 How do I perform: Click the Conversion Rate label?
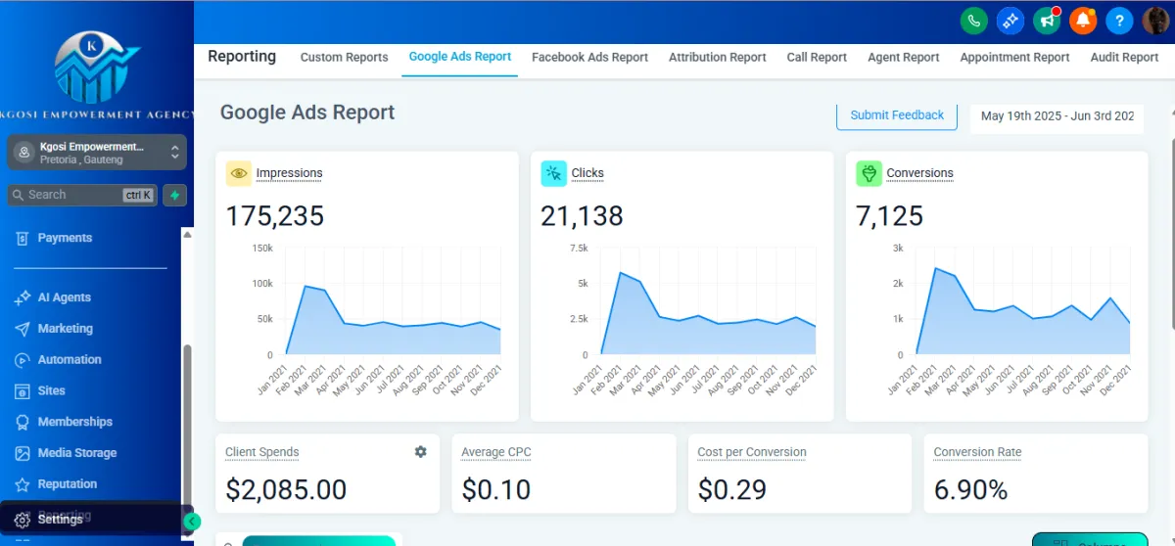tap(977, 452)
